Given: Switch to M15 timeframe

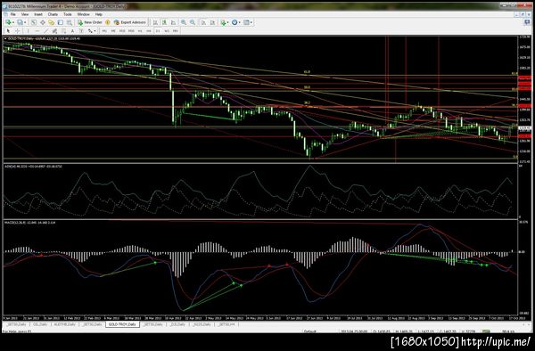Looking at the screenshot, I should click(122, 31).
